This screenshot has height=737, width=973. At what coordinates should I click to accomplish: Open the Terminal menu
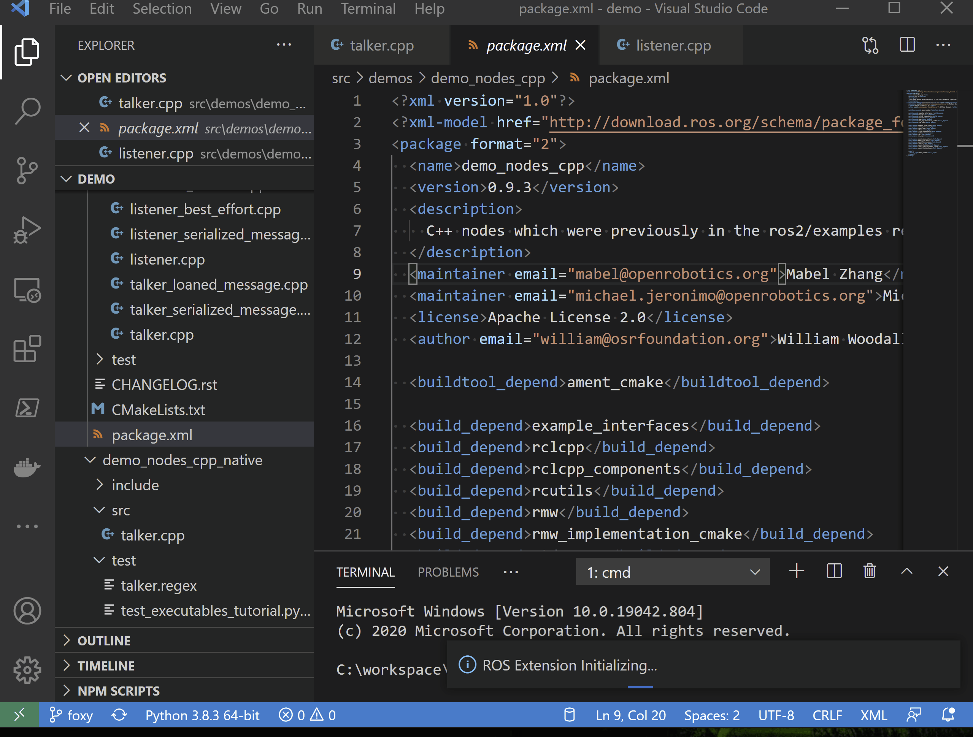[368, 9]
